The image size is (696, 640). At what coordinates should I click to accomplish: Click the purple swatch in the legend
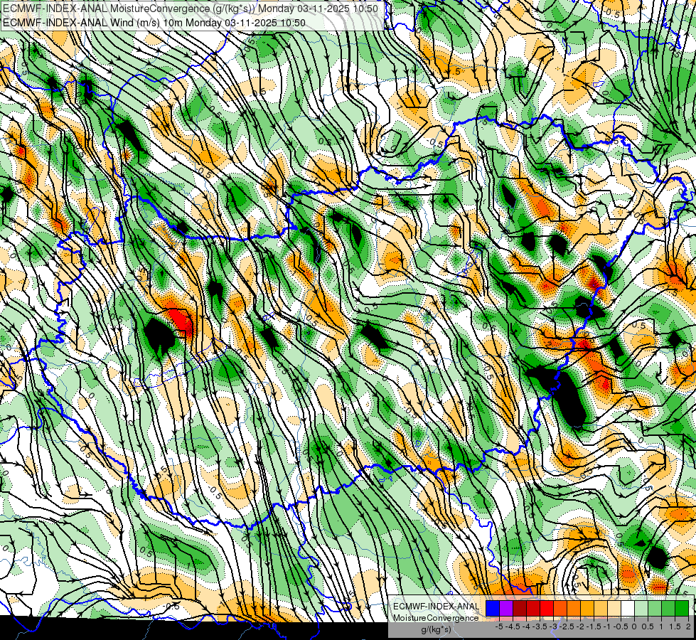point(506,608)
